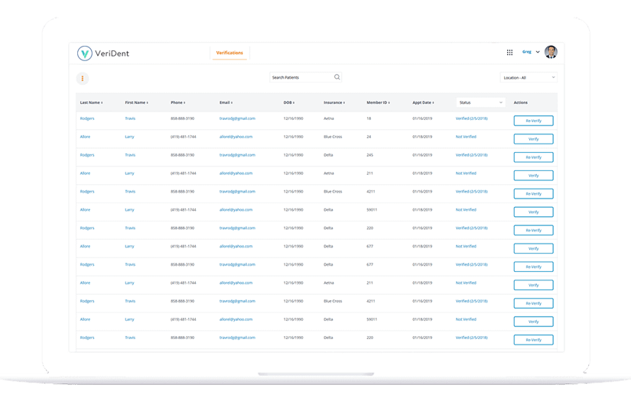Select phone (419) 481-1744 in member 24 row
Screen dimensions: 631x401
[183, 137]
